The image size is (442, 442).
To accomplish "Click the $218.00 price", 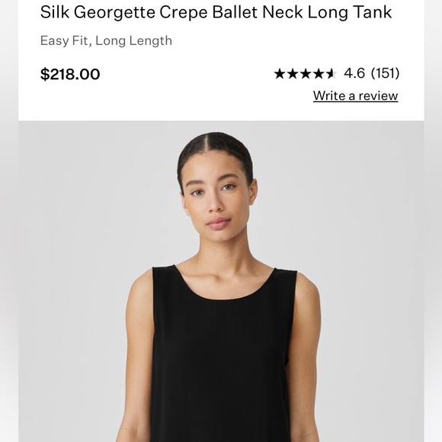I will pyautogui.click(x=70, y=74).
